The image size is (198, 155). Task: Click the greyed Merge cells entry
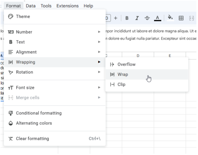(55, 97)
